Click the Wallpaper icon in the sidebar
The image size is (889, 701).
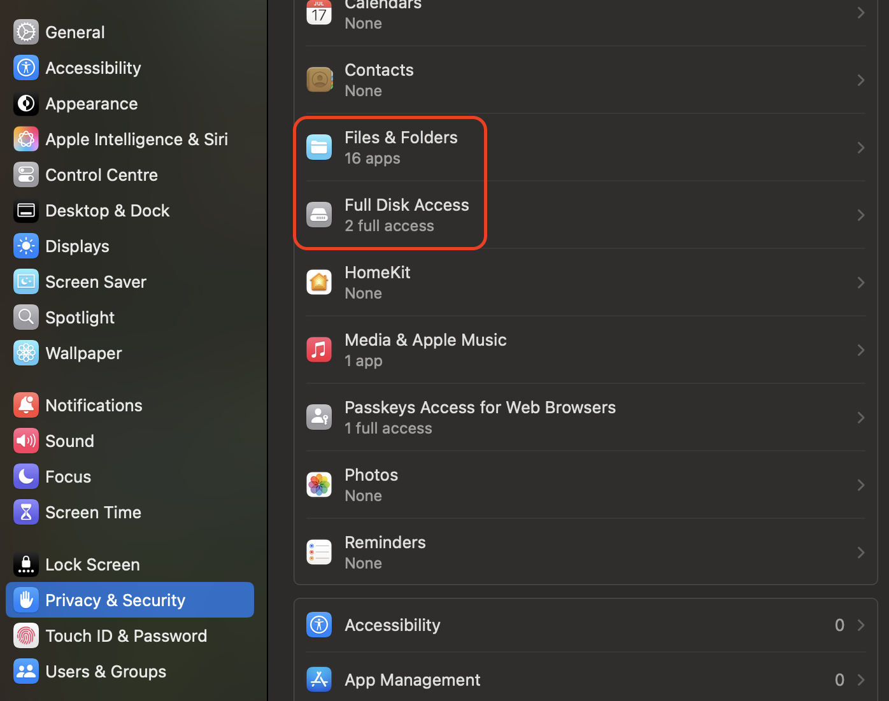25,353
